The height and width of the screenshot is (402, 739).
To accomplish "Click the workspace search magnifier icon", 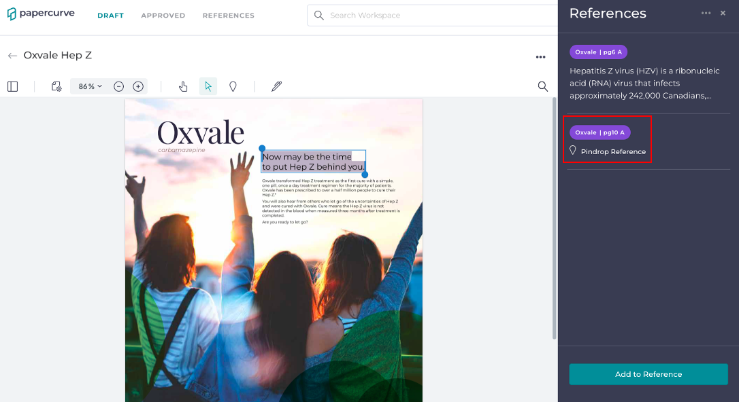I will coord(319,16).
